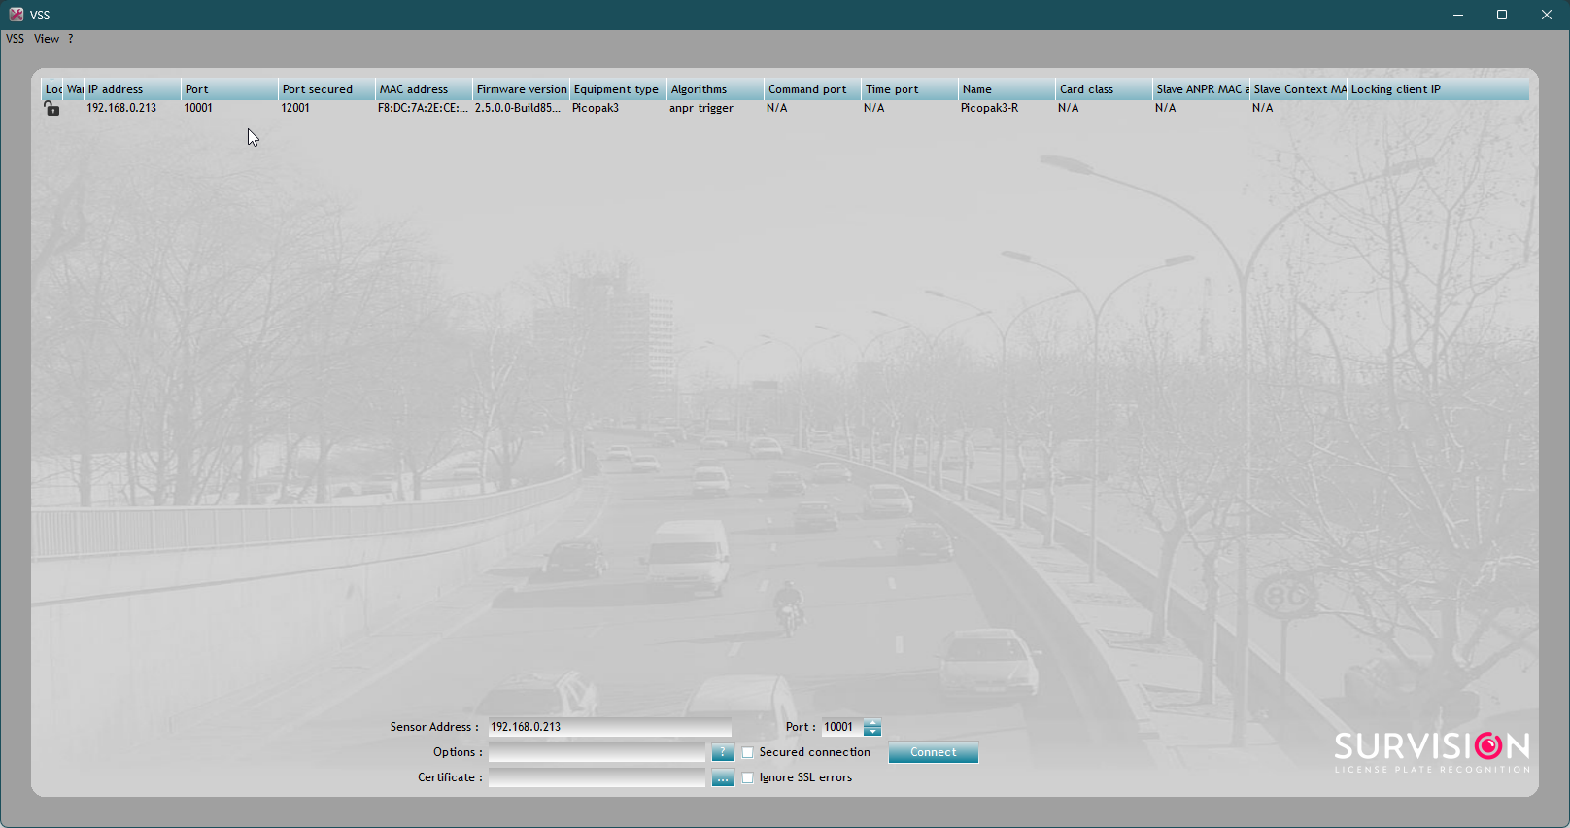The image size is (1570, 828).
Task: Tick the Ignore SSL errors checkbox
Action: [748, 777]
